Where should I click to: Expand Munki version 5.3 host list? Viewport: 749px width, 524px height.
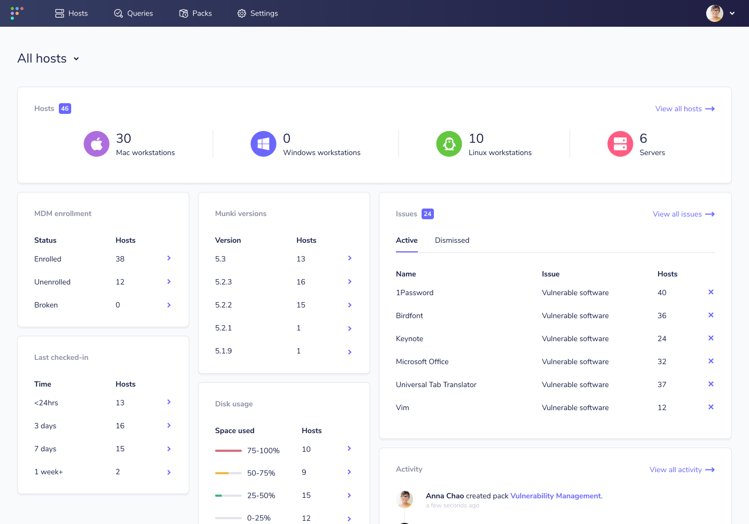point(349,258)
